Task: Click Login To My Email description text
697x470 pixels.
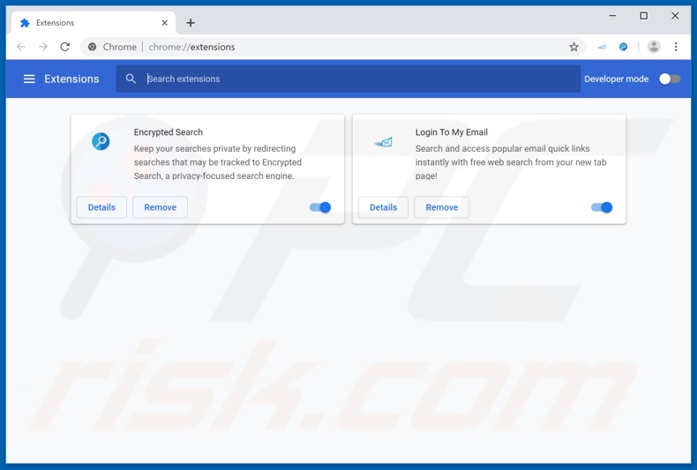Action: pos(511,162)
